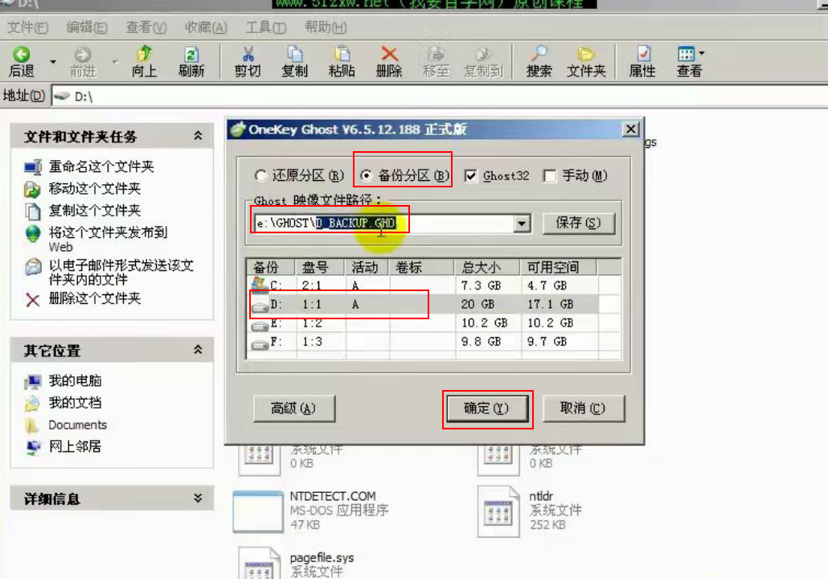Image resolution: width=828 pixels, height=579 pixels.
Task: Toggle the Ghost32 checkbox
Action: (470, 176)
